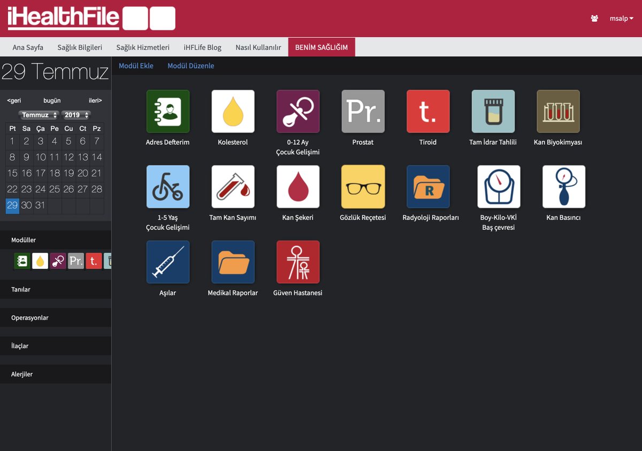Click the Gözlük Reçetesi label text
The width and height of the screenshot is (642, 451).
363,217
